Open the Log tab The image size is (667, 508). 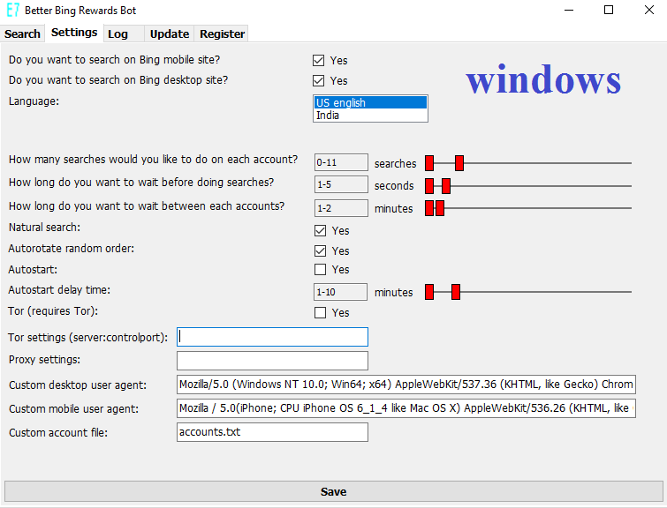117,34
